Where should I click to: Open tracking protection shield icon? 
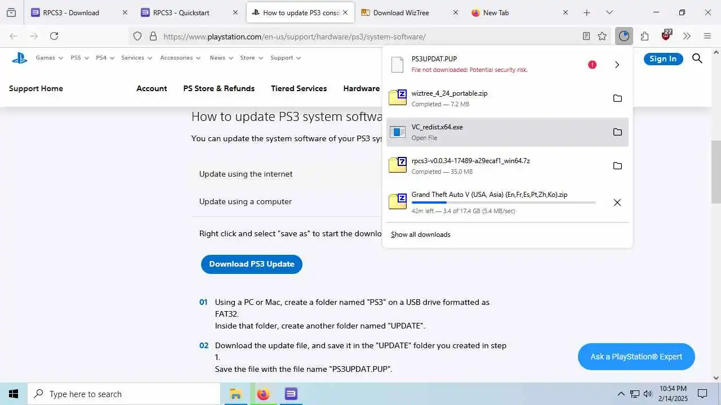[x=137, y=36]
